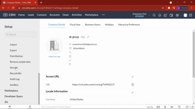Expand the Developer Space section
195x109 pixels.
[13, 96]
